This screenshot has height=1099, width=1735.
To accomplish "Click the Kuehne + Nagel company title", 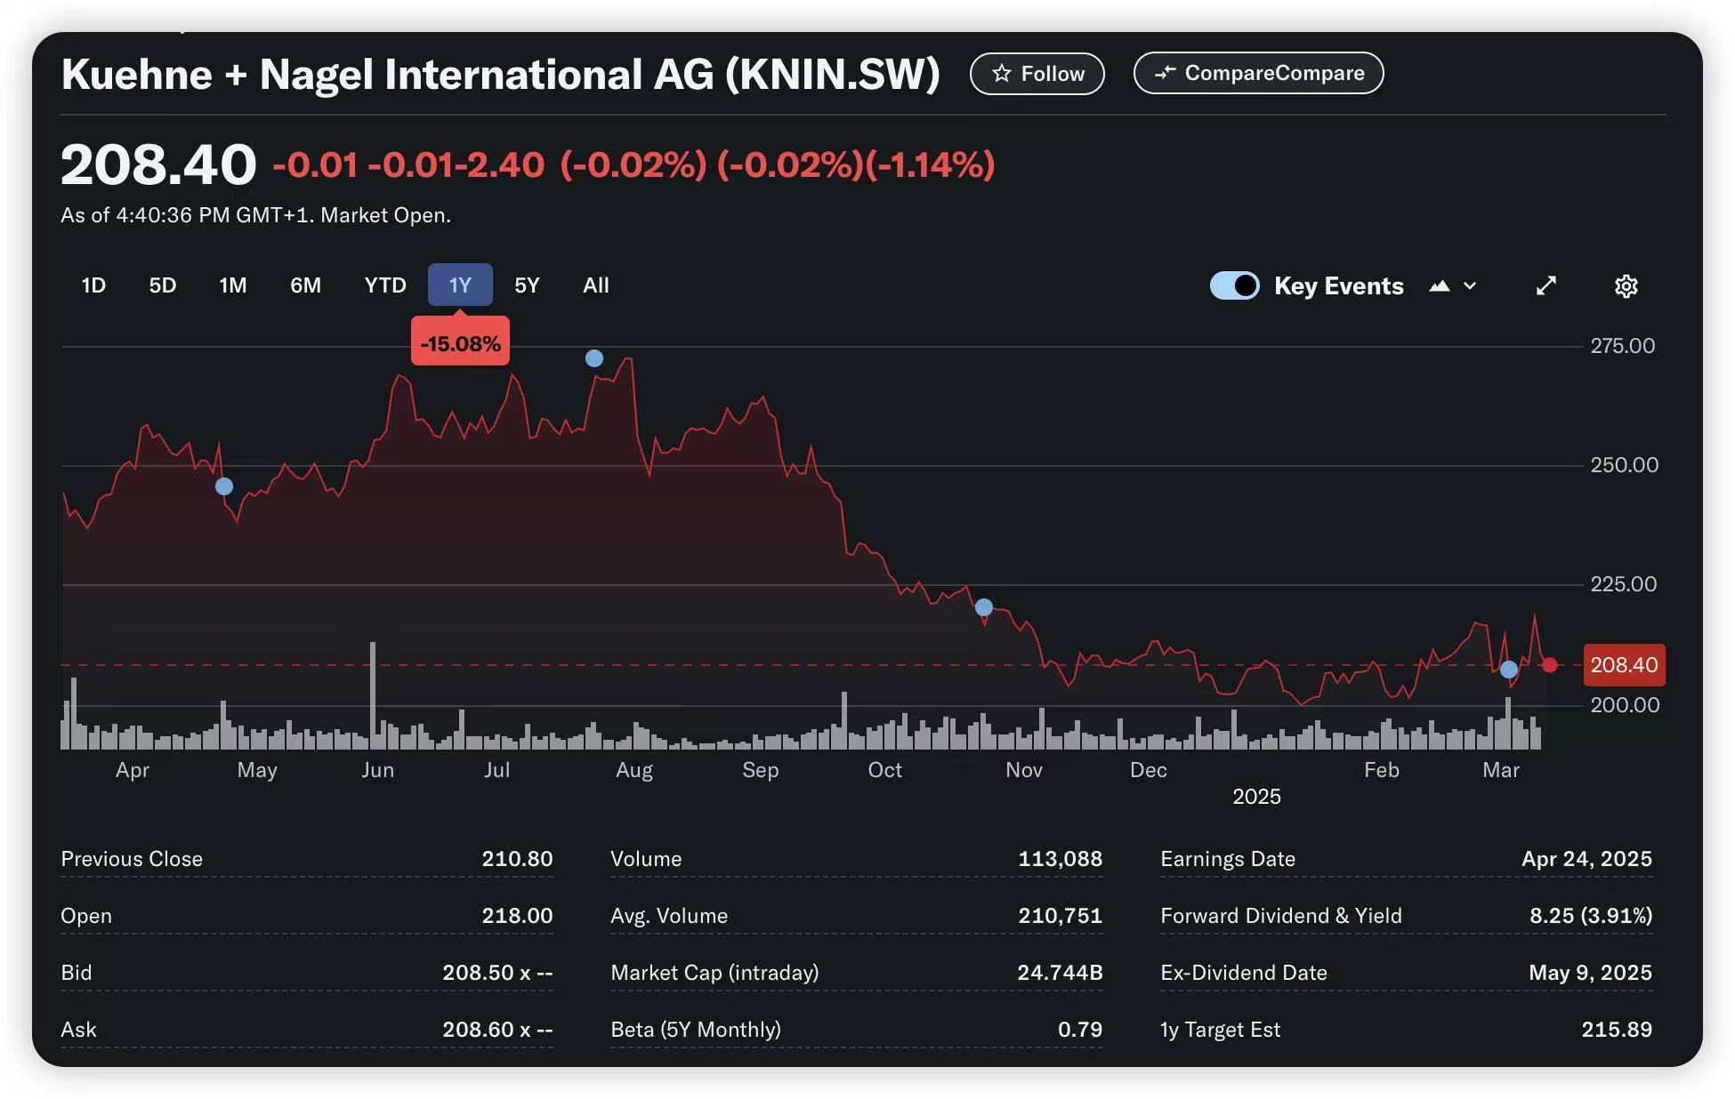I will pyautogui.click(x=500, y=74).
